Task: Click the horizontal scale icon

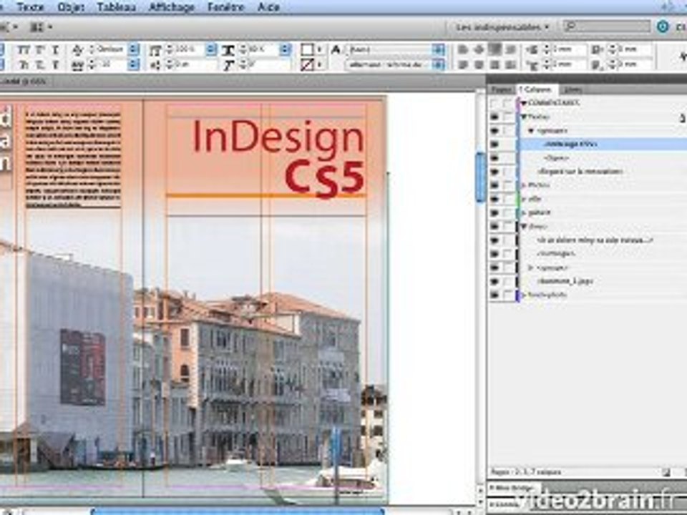Action: (228, 50)
